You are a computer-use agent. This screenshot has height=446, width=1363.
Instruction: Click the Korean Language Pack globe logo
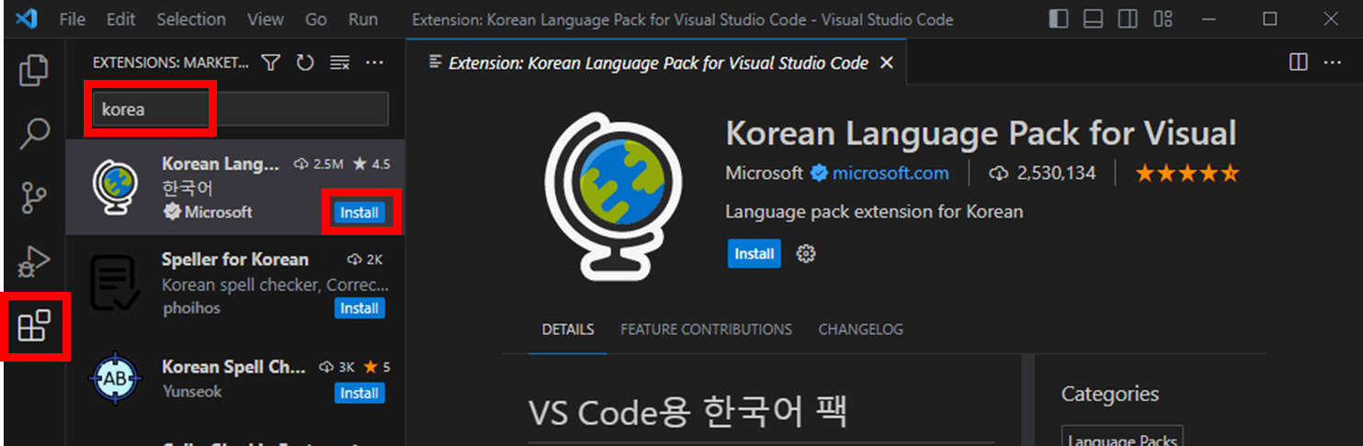coord(616,195)
